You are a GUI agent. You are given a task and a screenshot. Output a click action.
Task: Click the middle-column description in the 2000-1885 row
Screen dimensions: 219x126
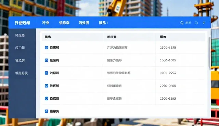click(x=114, y=99)
